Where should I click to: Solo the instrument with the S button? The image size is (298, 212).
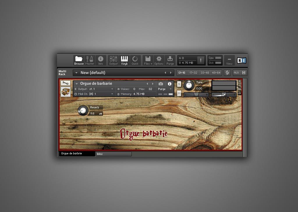[x=179, y=84]
